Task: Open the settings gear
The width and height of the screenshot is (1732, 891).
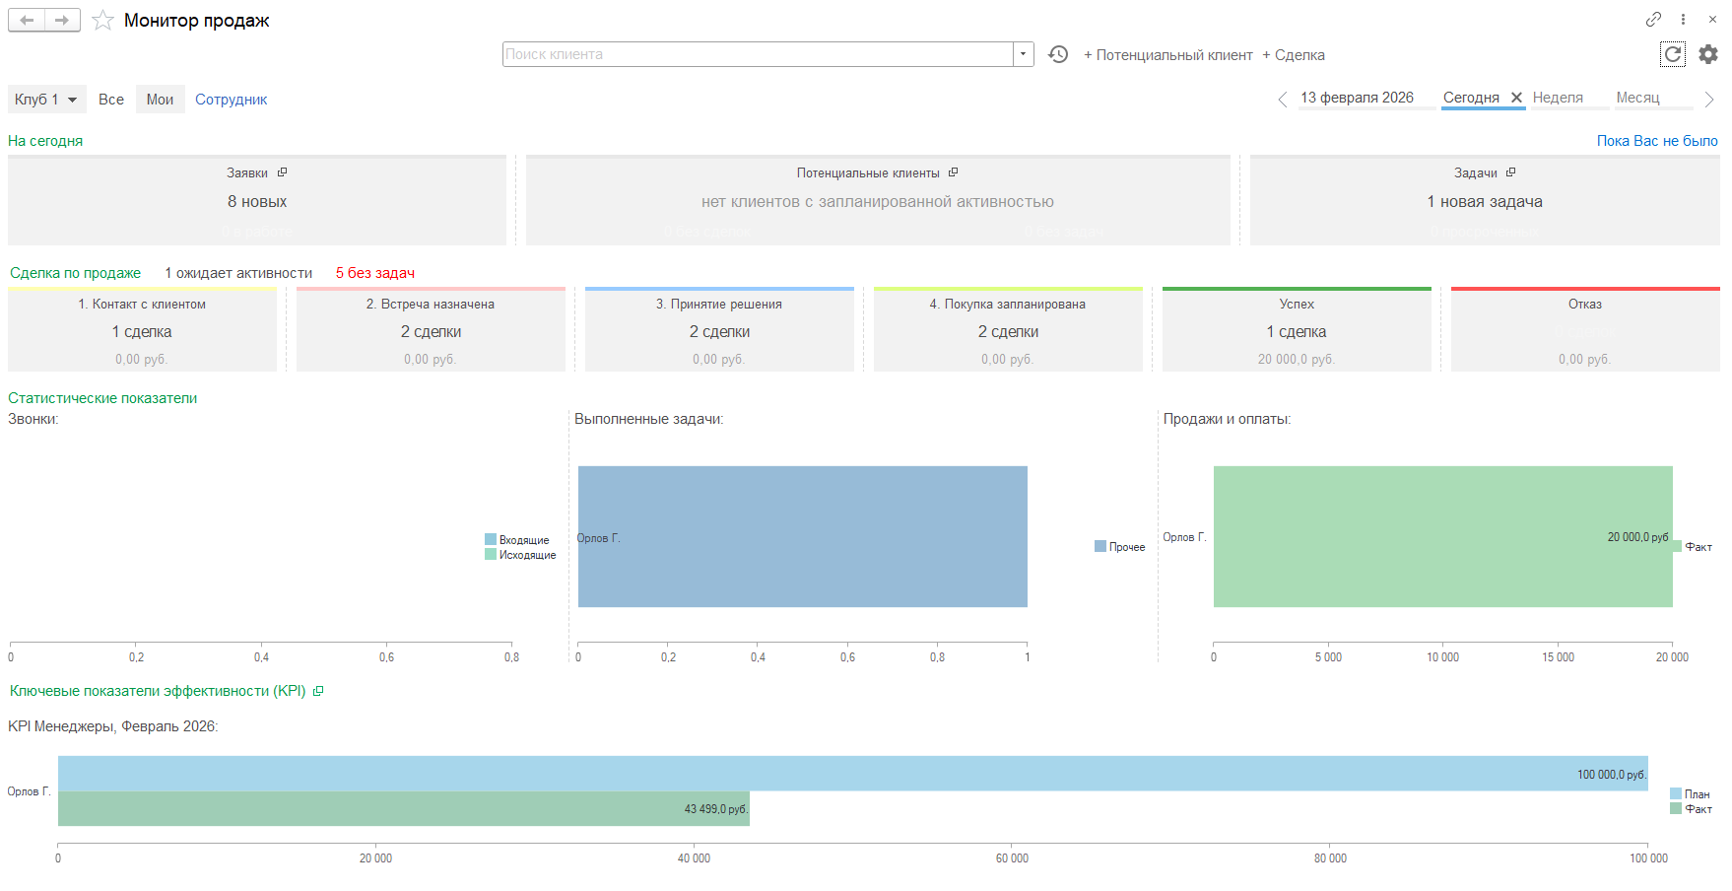Action: [x=1708, y=54]
